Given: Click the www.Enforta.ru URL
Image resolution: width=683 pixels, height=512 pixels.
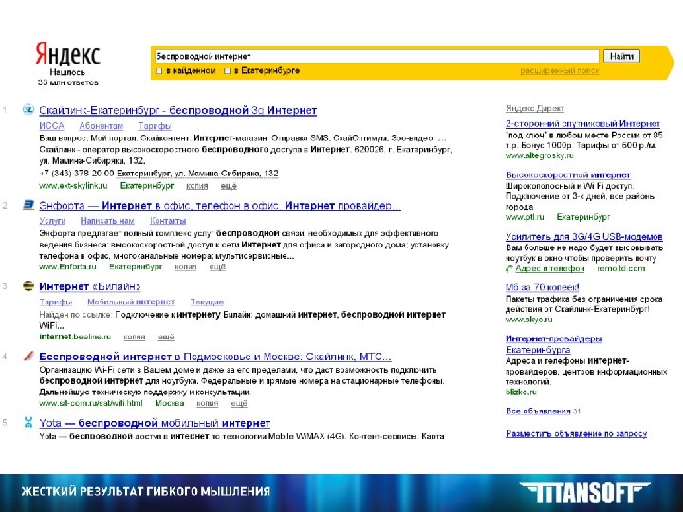Looking at the screenshot, I should pos(67,266).
